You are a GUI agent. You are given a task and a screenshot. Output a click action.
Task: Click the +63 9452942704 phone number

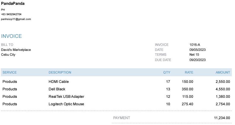coord(11,14)
